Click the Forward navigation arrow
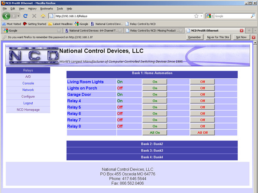Viewport: 258px width, 193px height. pos(14,16)
